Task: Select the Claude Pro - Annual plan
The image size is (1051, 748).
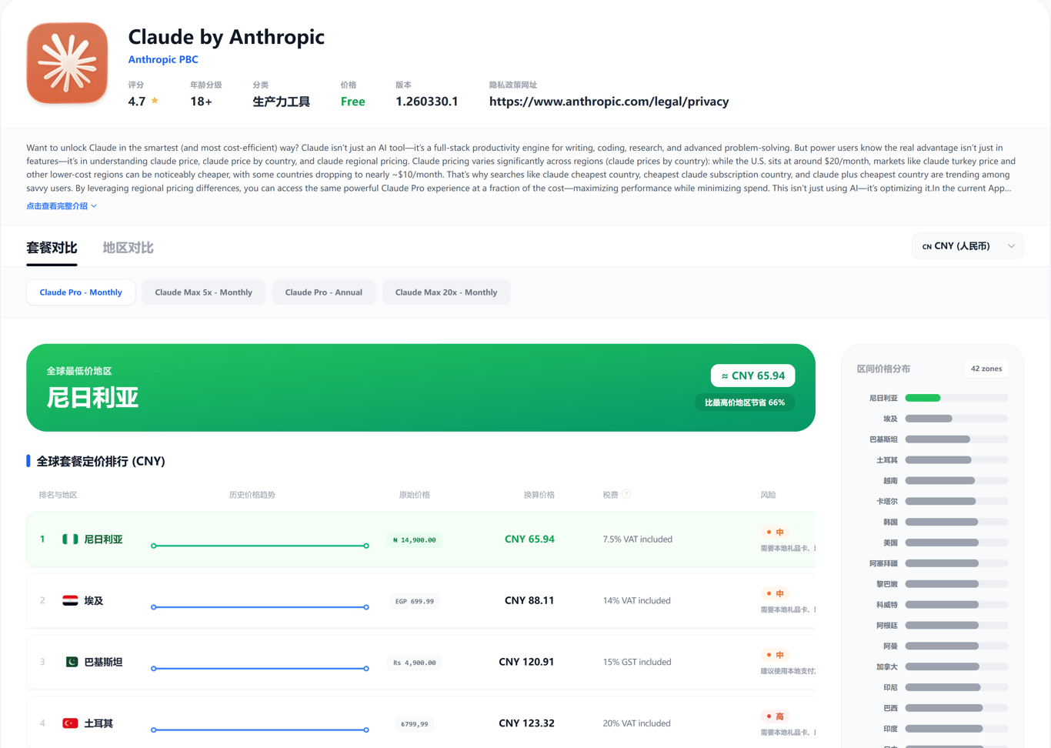Action: 323,292
